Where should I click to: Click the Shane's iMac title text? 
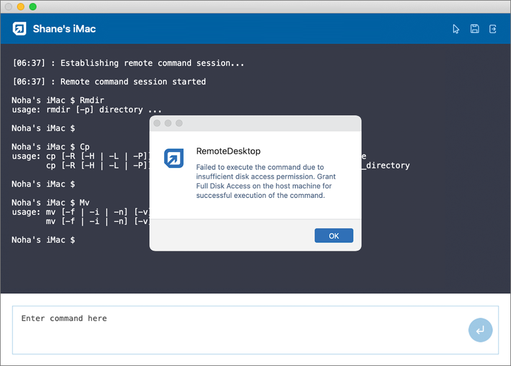coord(64,29)
